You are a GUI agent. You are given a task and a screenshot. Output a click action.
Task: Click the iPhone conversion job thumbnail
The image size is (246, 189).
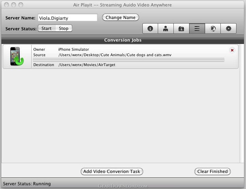pos(17,56)
